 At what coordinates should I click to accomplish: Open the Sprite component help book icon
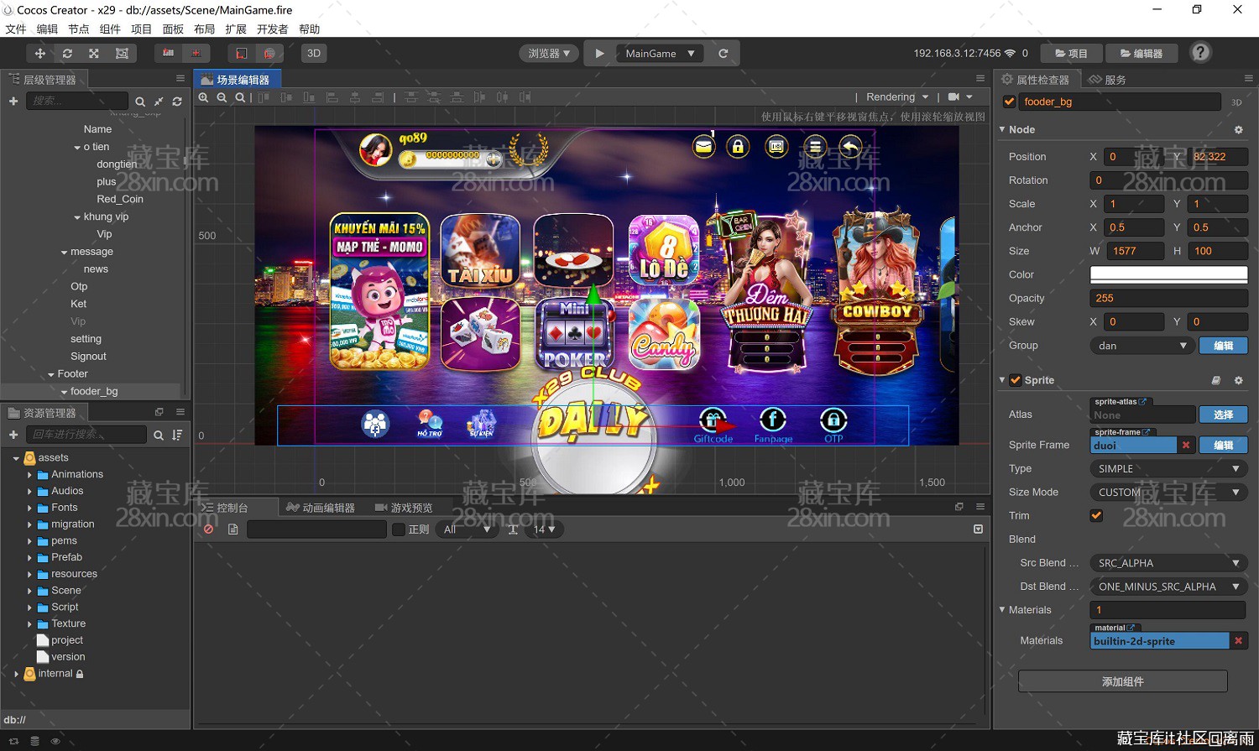1215,380
